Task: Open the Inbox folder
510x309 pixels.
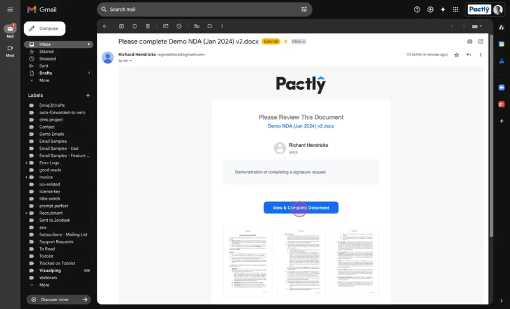Action: pos(59,44)
